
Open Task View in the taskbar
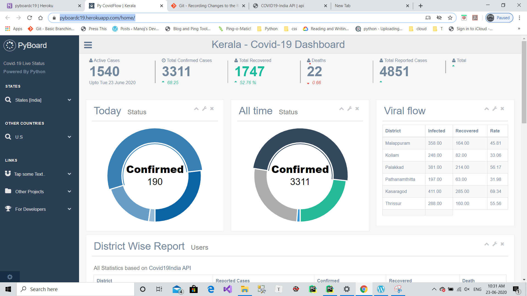pos(159,289)
